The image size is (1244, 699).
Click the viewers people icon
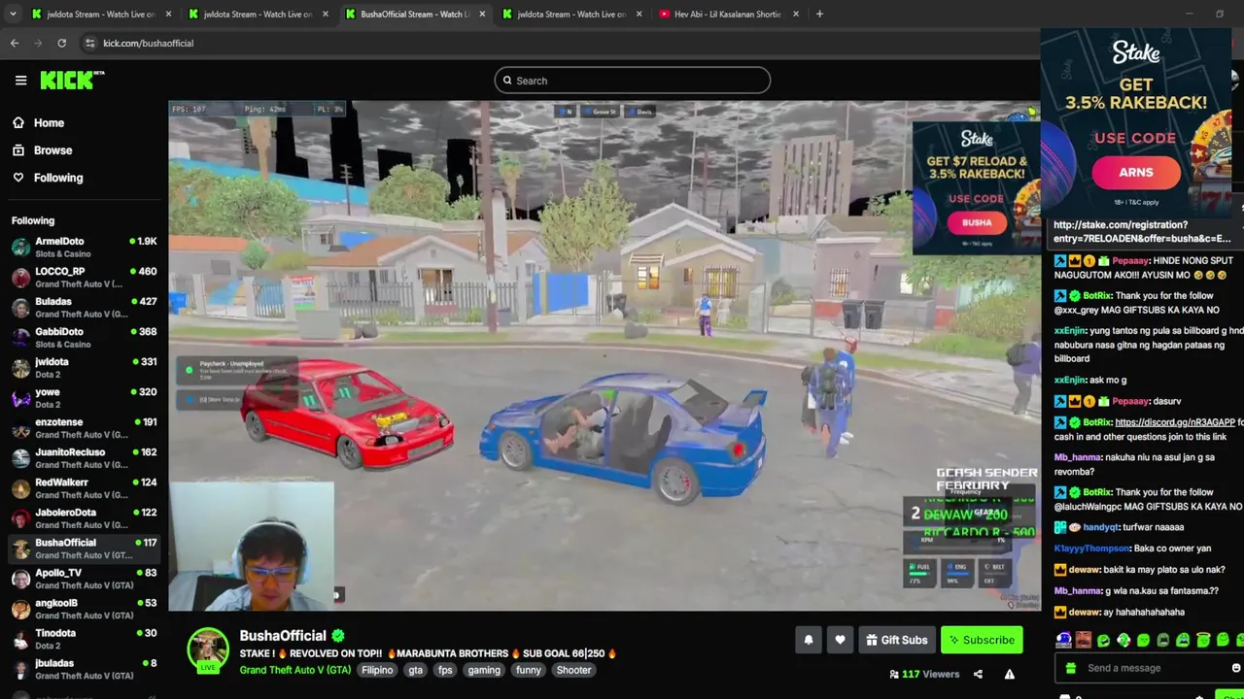(894, 674)
